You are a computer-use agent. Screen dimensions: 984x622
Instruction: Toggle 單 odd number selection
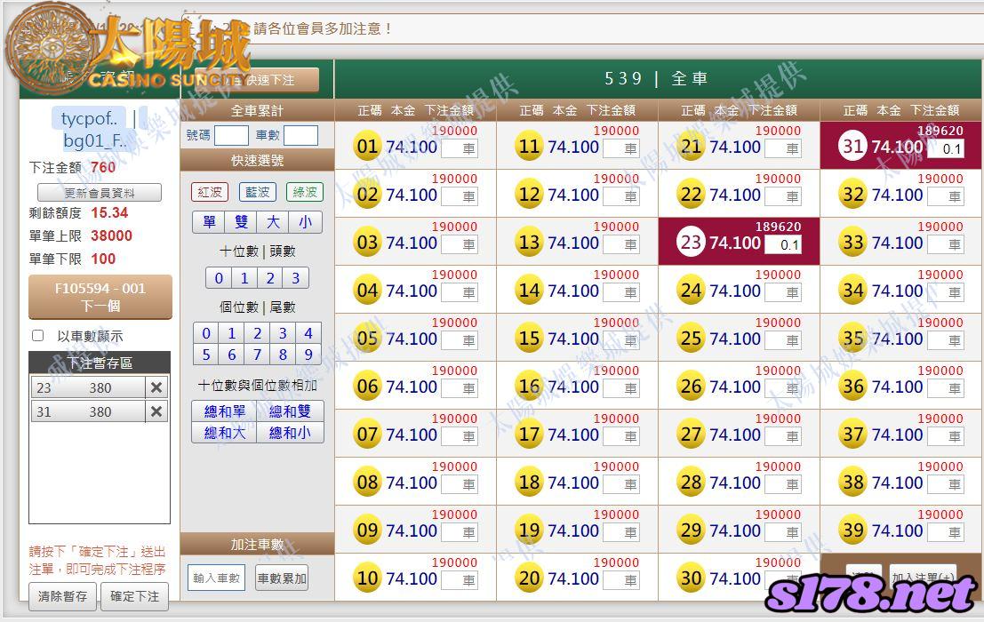(209, 222)
